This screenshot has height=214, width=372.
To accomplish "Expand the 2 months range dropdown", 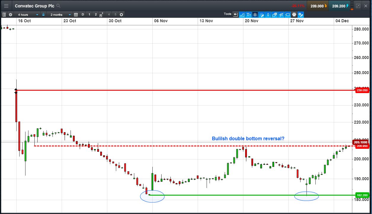I will 61,15.
